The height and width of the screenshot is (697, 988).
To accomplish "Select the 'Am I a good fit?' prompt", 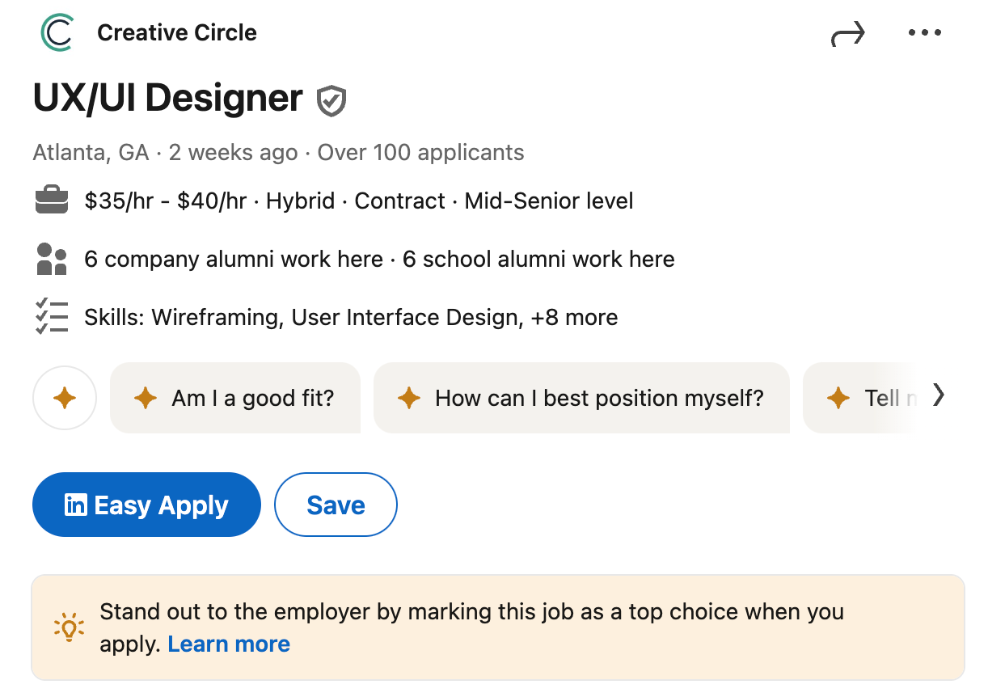I will (x=235, y=398).
